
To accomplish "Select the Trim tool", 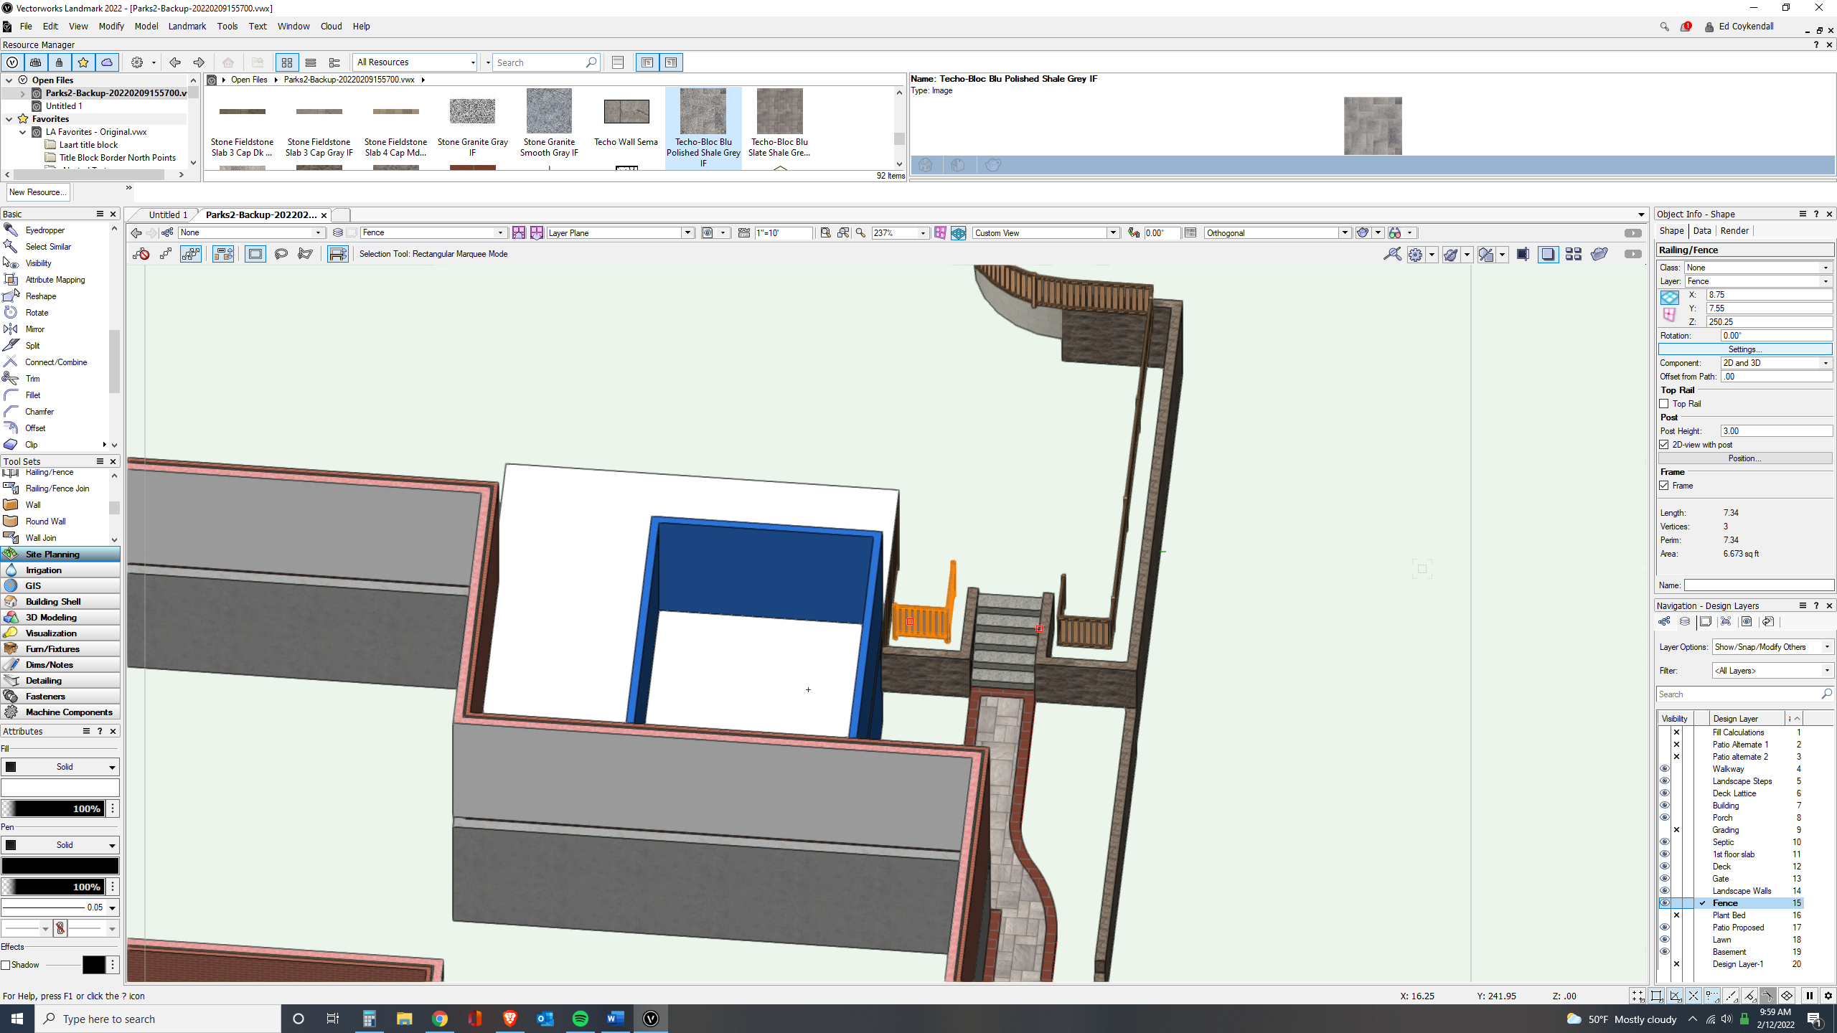I will pyautogui.click(x=32, y=379).
